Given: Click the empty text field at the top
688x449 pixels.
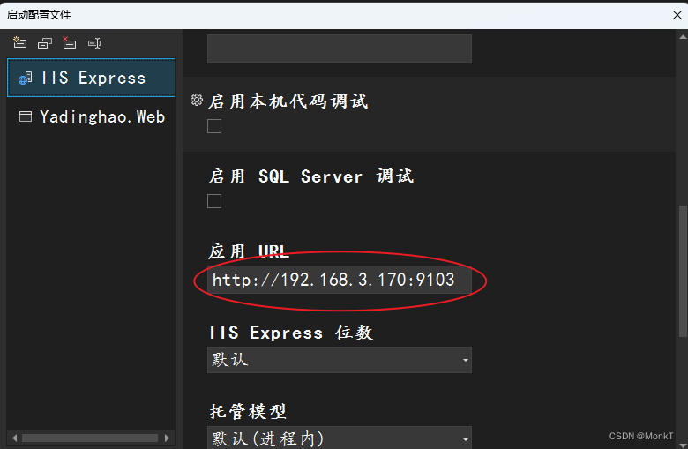Looking at the screenshot, I should coord(340,49).
